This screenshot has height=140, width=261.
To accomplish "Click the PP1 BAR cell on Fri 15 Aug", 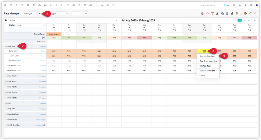I will (69, 38).
